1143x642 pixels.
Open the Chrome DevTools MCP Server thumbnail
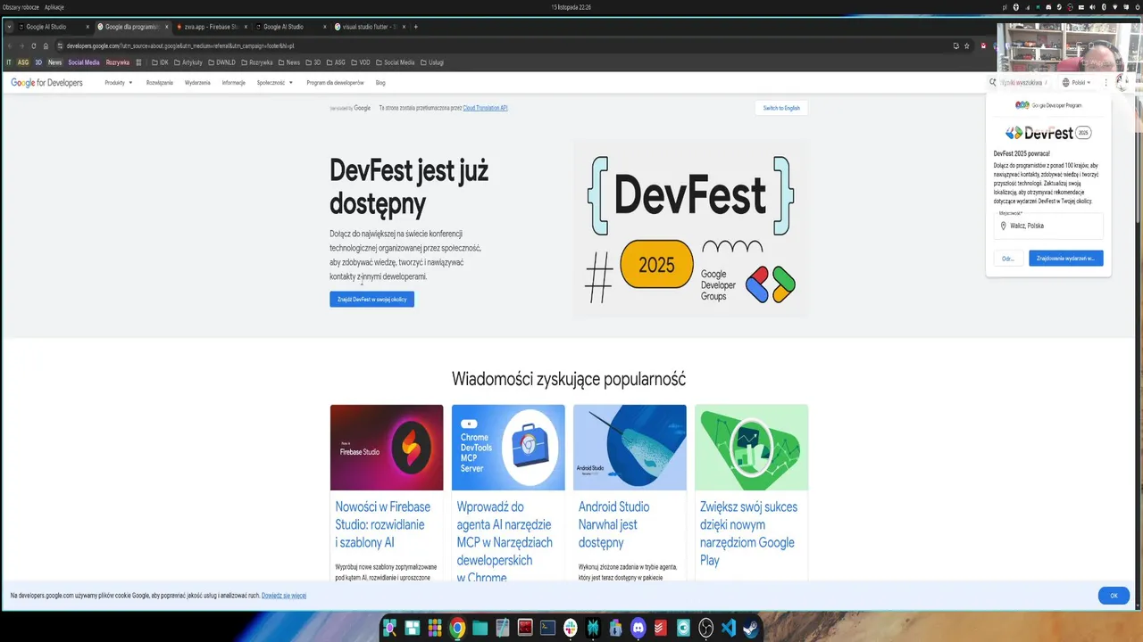pyautogui.click(x=508, y=448)
